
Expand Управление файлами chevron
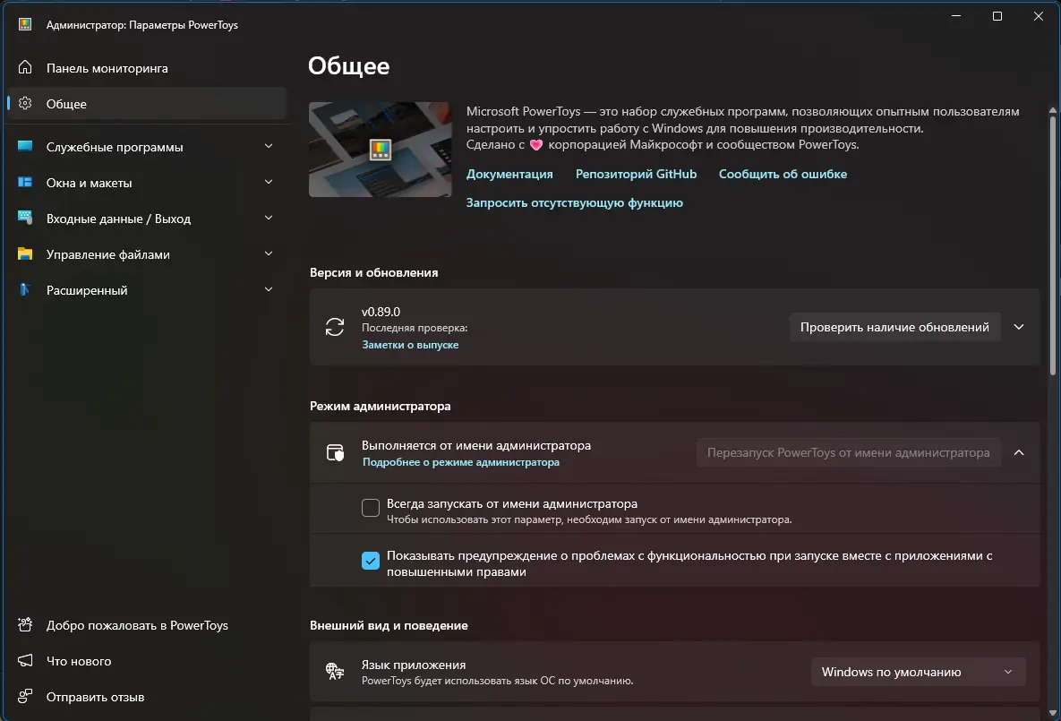point(269,253)
